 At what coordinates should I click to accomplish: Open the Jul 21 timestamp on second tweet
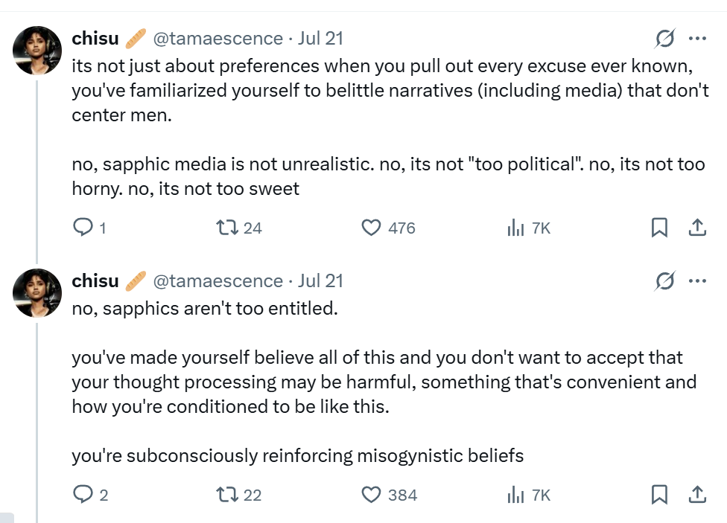(320, 280)
